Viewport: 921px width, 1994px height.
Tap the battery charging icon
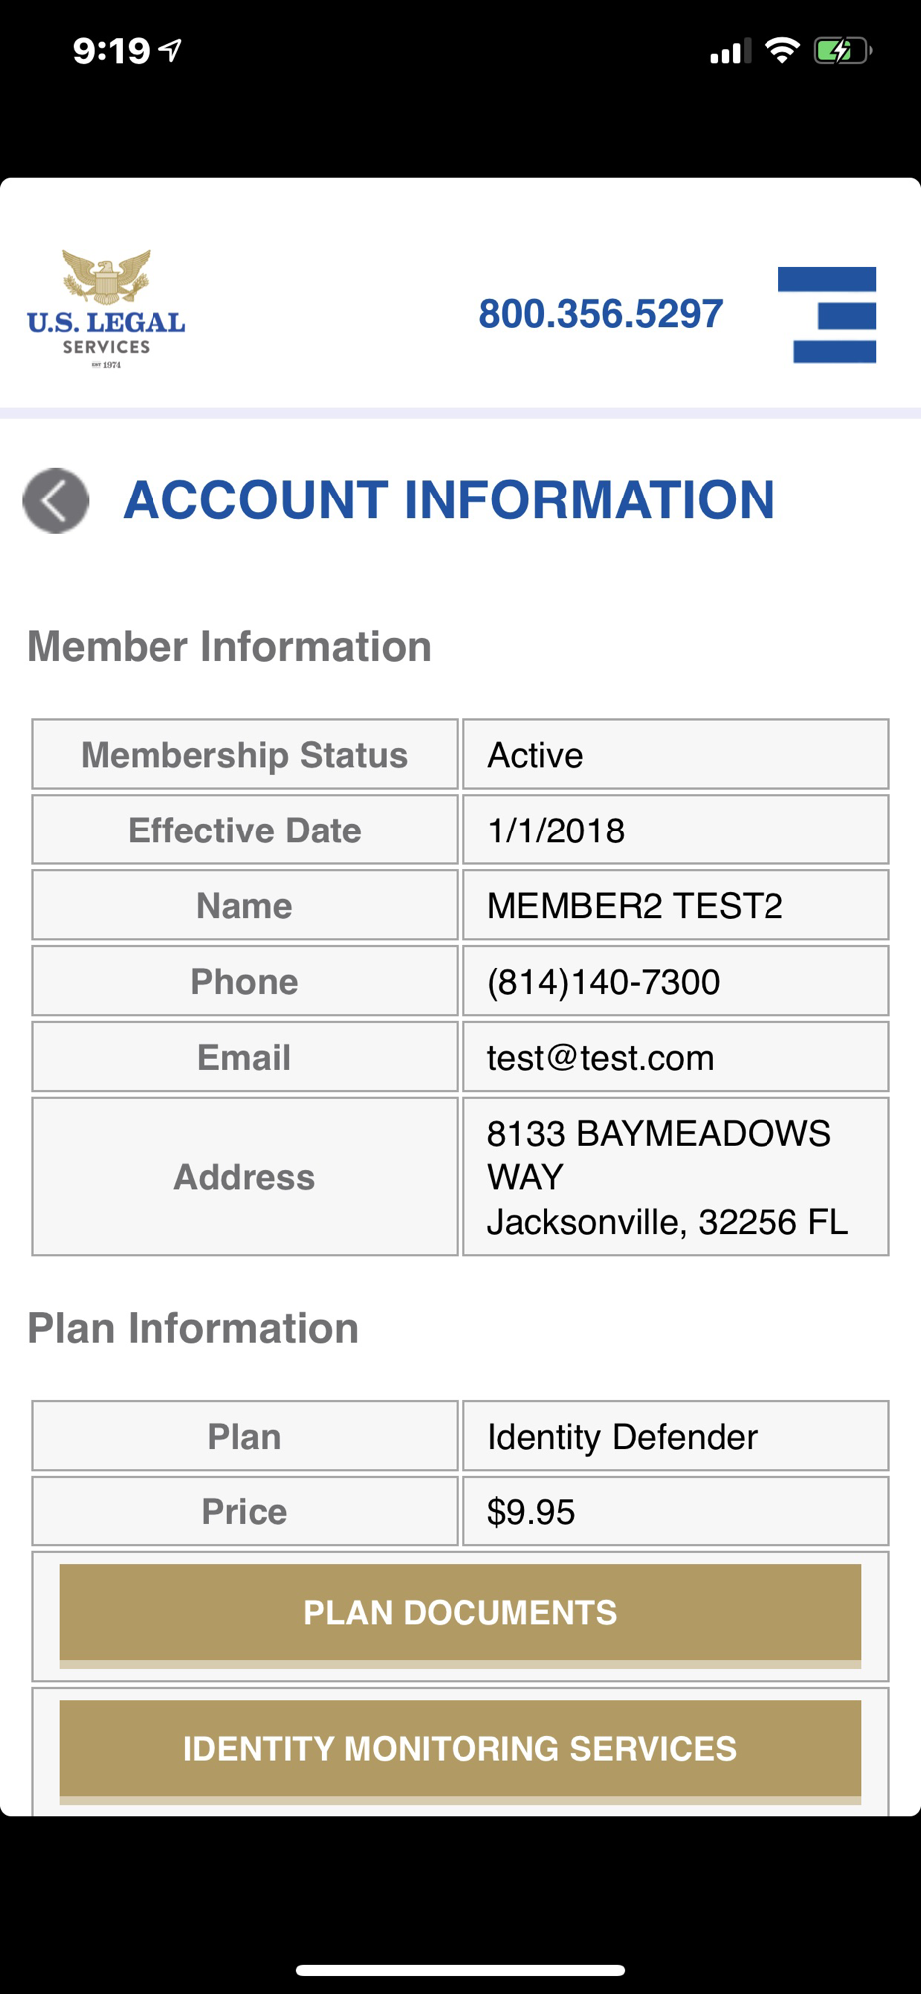842,51
